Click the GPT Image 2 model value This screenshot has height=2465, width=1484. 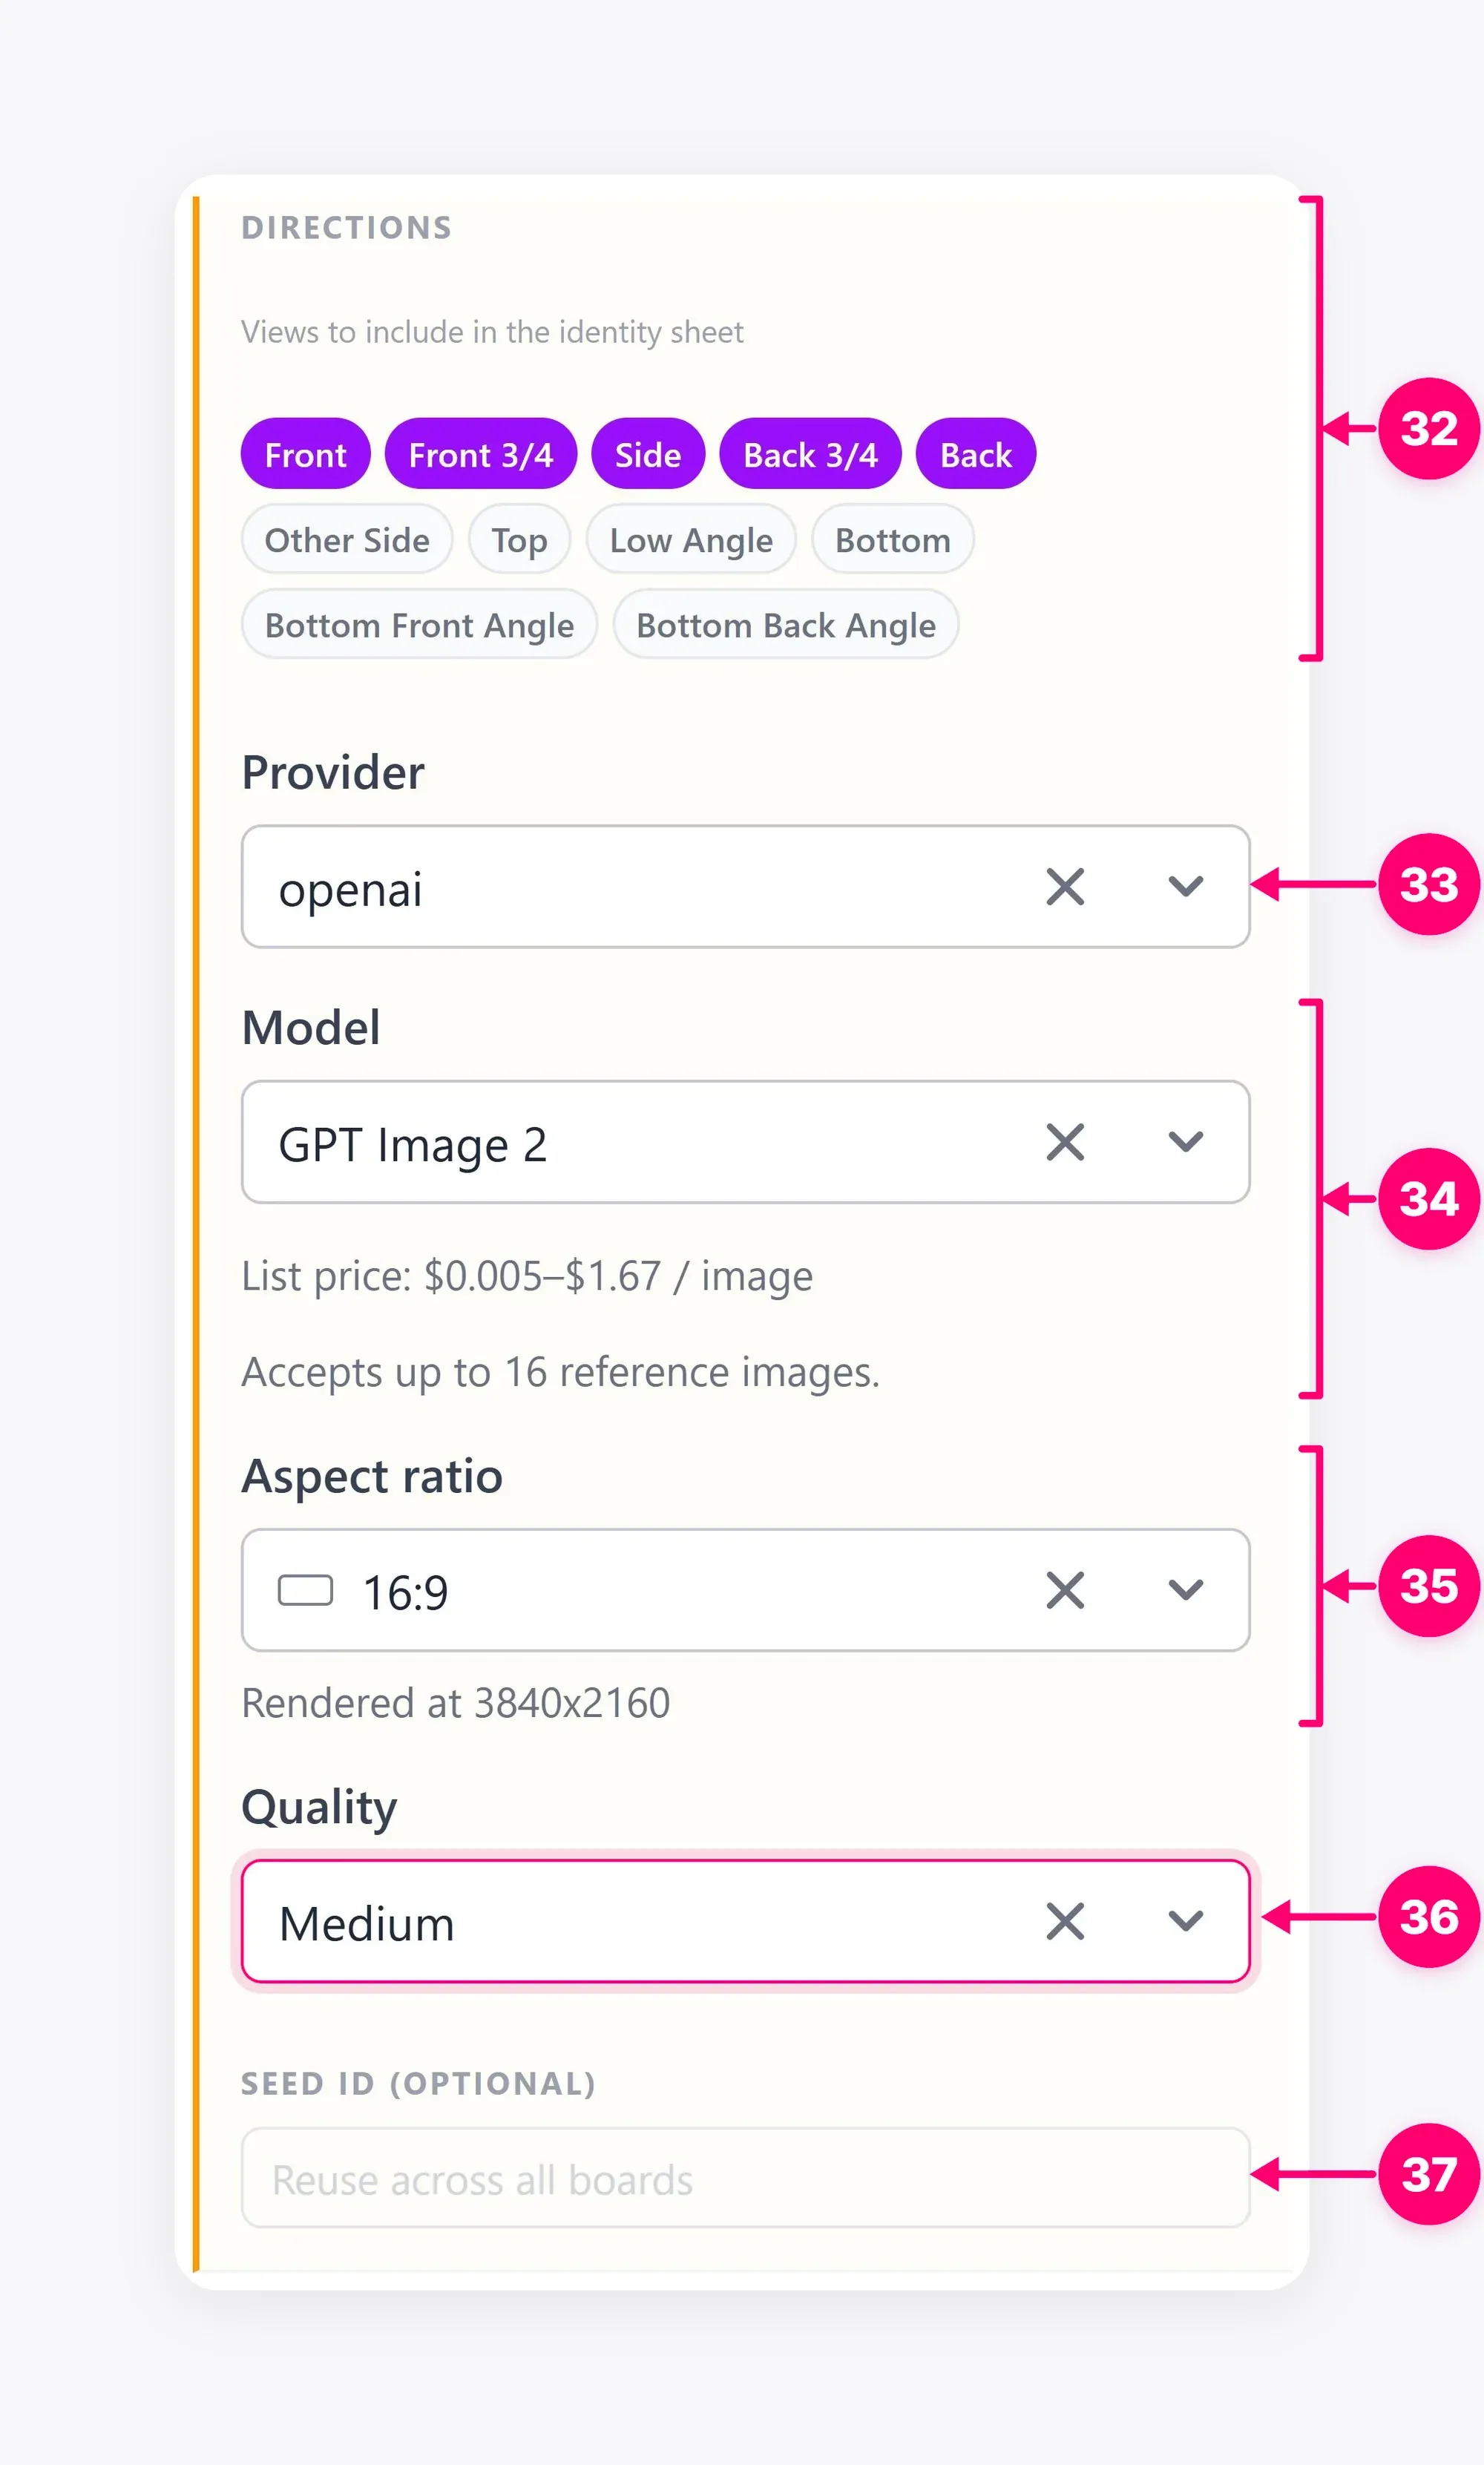412,1145
